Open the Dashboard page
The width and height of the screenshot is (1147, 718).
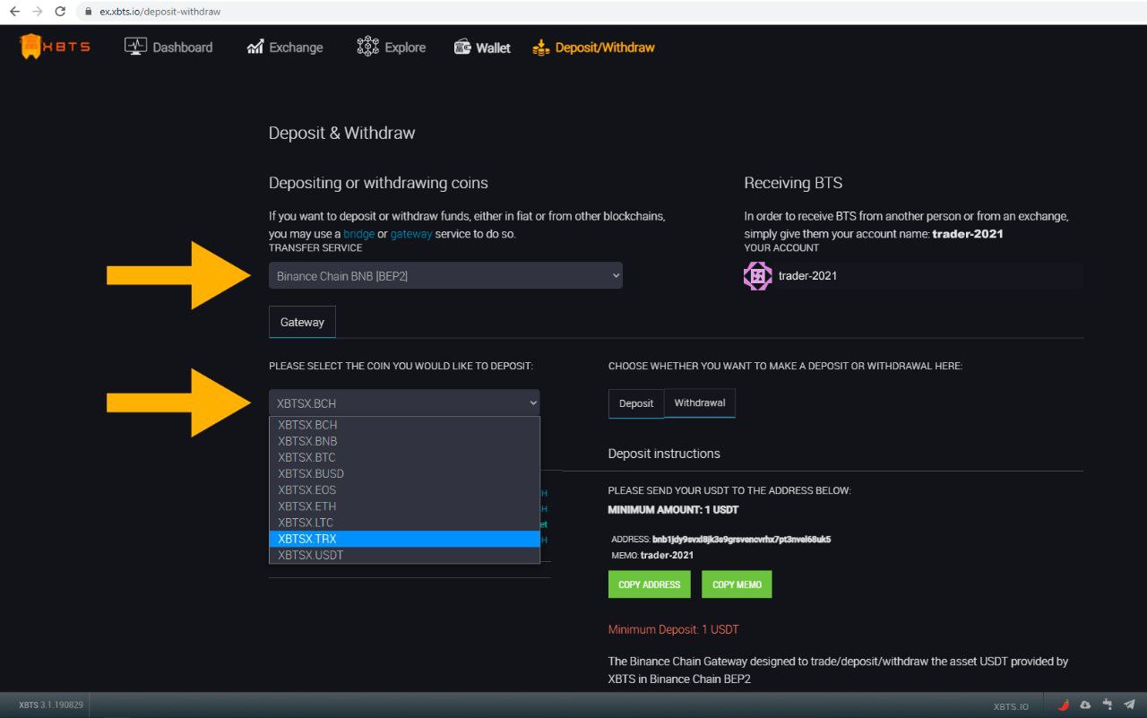click(168, 48)
